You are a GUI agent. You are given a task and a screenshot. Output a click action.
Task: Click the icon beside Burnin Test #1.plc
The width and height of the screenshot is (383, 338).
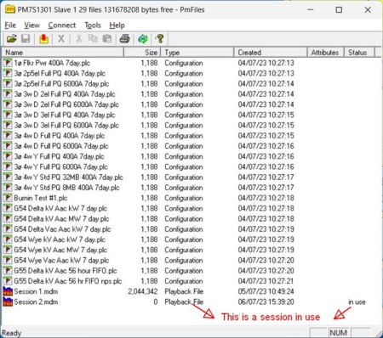[8, 198]
